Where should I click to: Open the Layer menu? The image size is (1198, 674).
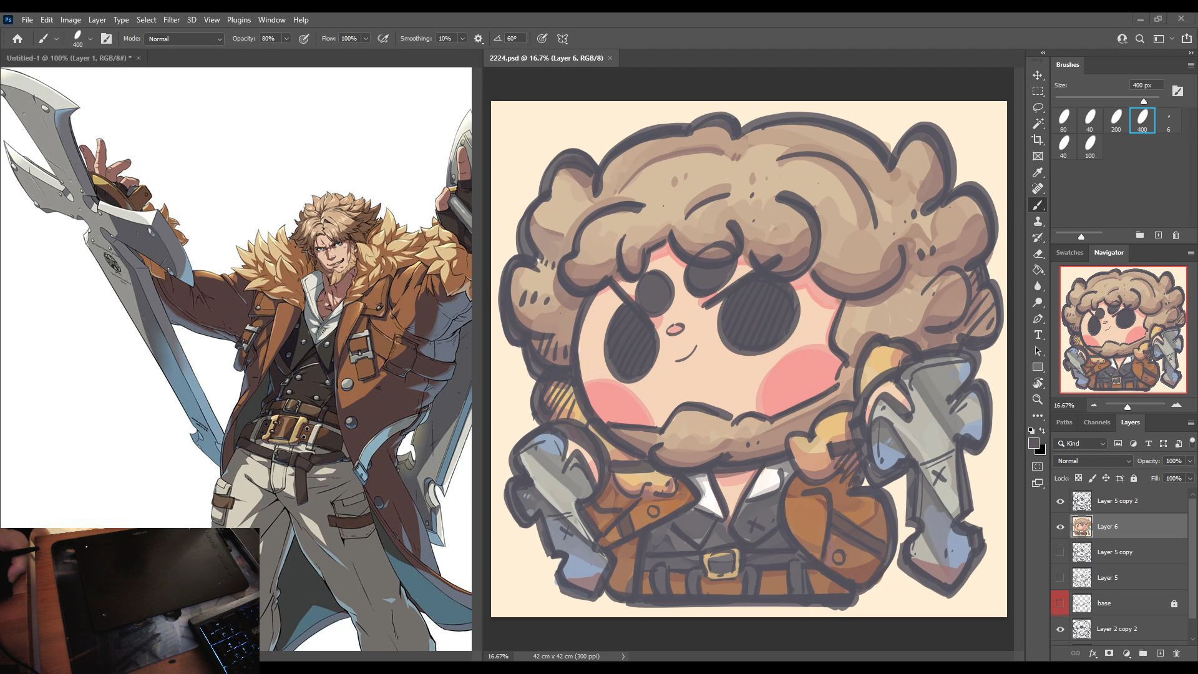click(97, 20)
